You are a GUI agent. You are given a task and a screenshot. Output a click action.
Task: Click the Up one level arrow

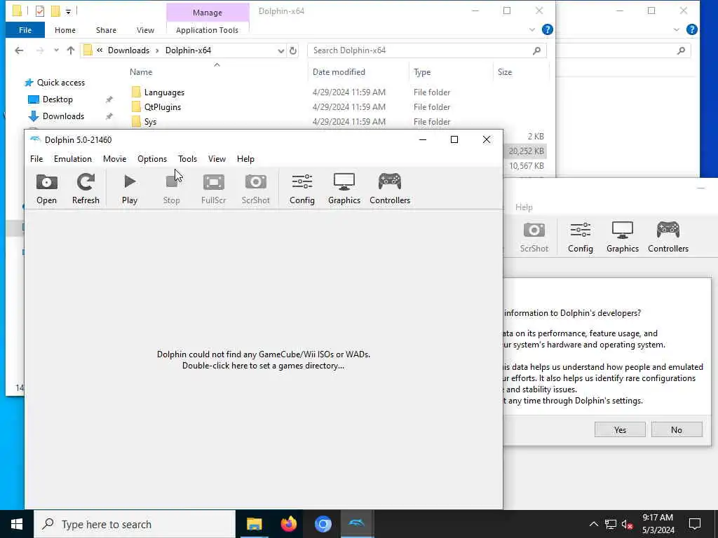click(71, 50)
